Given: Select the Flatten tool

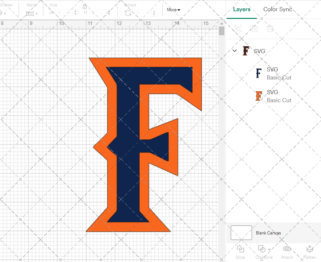Looking at the screenshot, I should pyautogui.click(x=309, y=252).
